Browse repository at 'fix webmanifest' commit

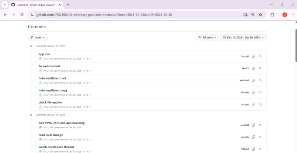(x=260, y=68)
